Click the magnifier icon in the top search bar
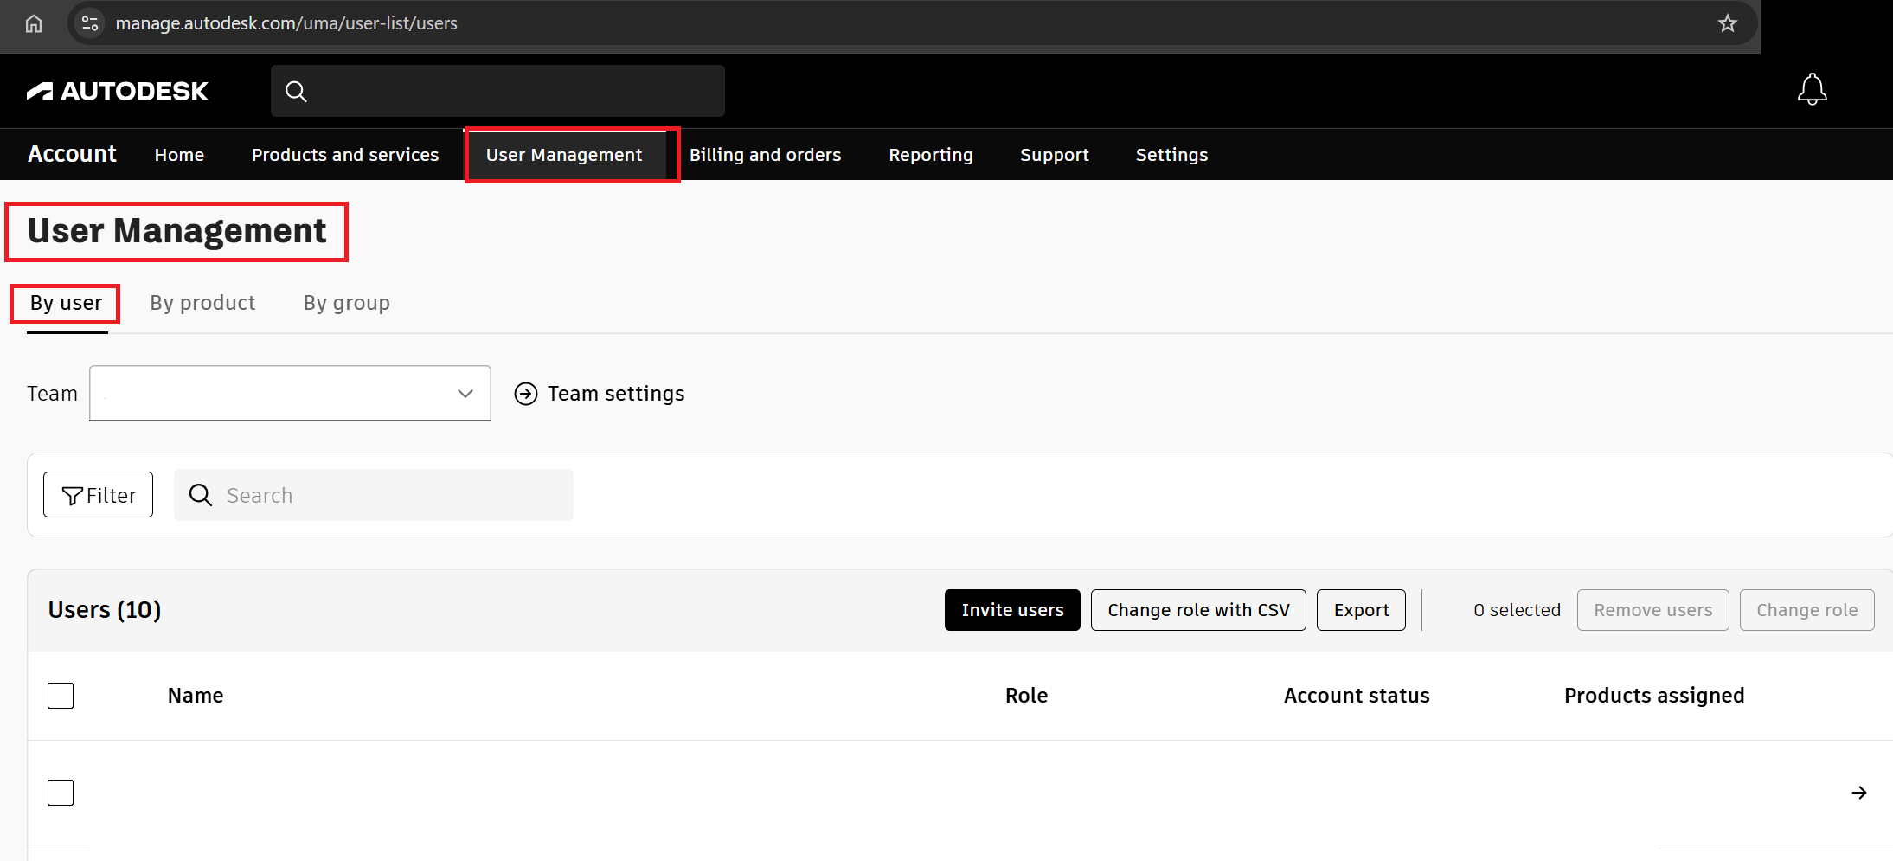The height and width of the screenshot is (861, 1893). (x=296, y=91)
